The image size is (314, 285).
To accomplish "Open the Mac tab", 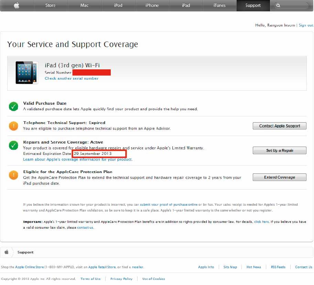I will point(84,5).
